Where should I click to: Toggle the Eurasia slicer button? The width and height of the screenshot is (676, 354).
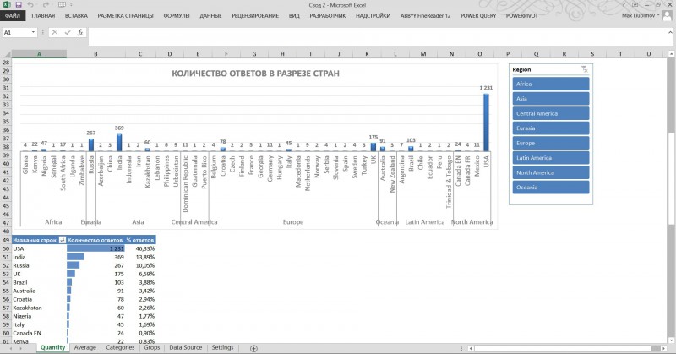click(551, 128)
